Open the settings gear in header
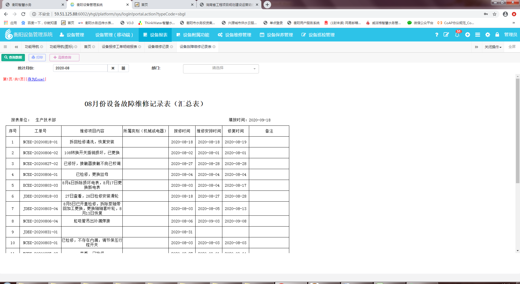The image size is (520, 284). (487, 35)
